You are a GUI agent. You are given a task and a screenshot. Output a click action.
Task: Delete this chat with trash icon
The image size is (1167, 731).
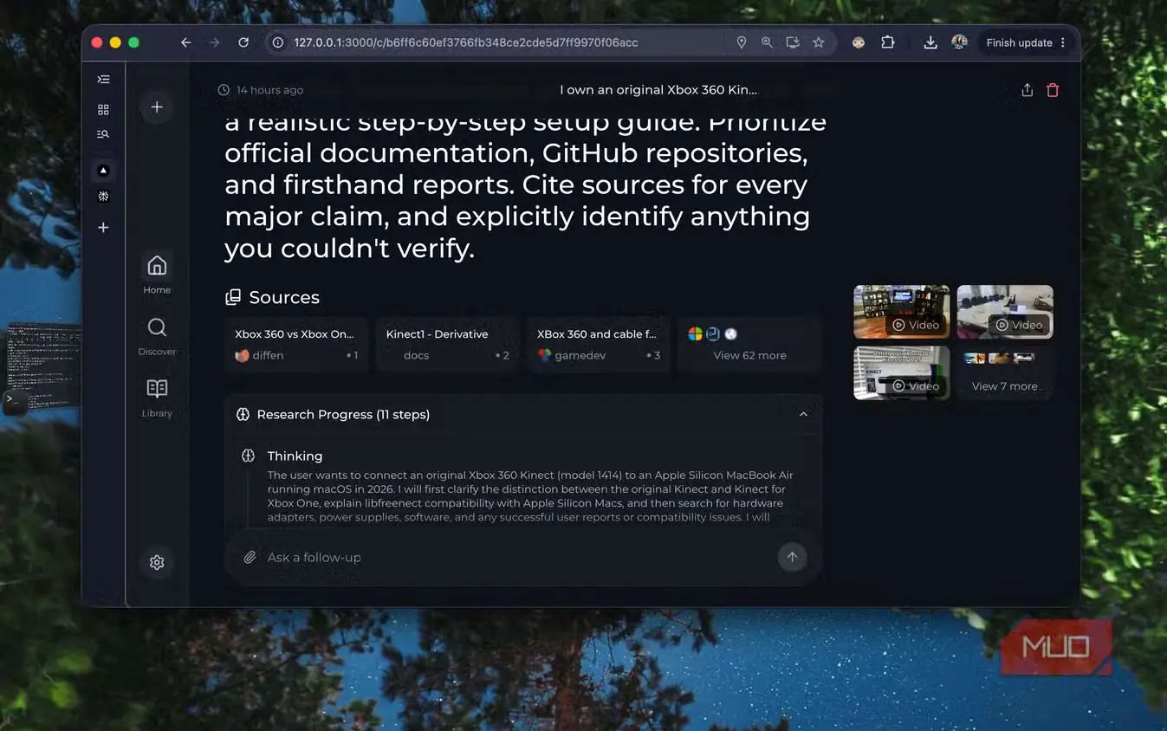click(x=1053, y=90)
